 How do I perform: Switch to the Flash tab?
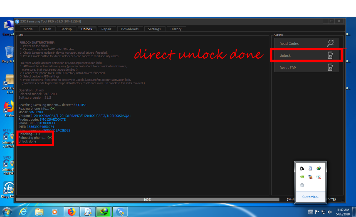[x=47, y=29]
